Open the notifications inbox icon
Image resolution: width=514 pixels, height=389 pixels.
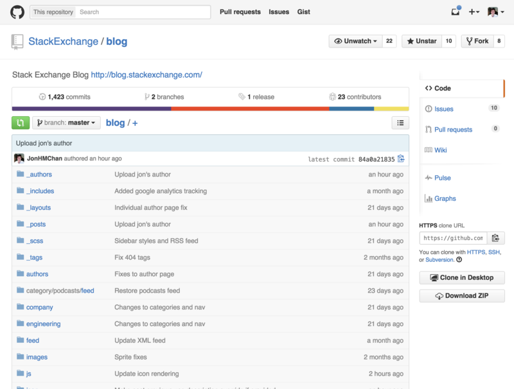[456, 12]
